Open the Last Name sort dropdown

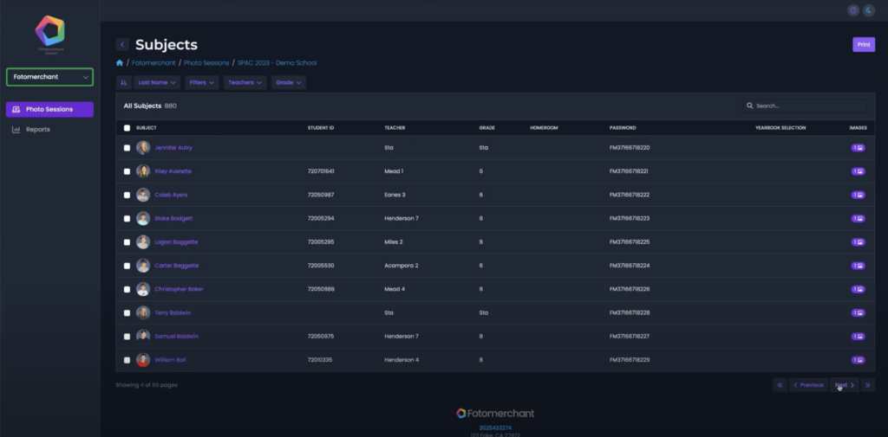[x=157, y=82]
